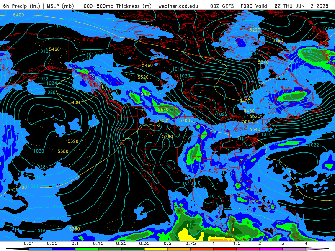Pick the red swatch on the color bar
The width and height of the screenshot is (335, 251).
pyautogui.click(x=225, y=249)
